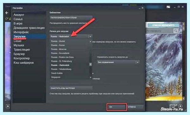The image size is (190, 115).
Task: Choose Russia - Kazan from region list
Action: [x=58, y=45]
